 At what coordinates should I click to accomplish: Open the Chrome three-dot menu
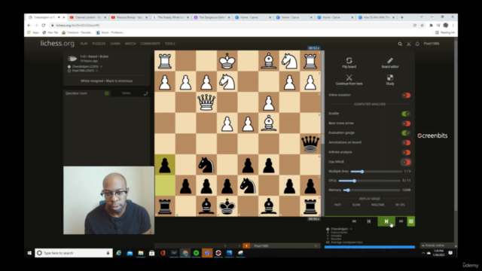pyautogui.click(x=453, y=25)
